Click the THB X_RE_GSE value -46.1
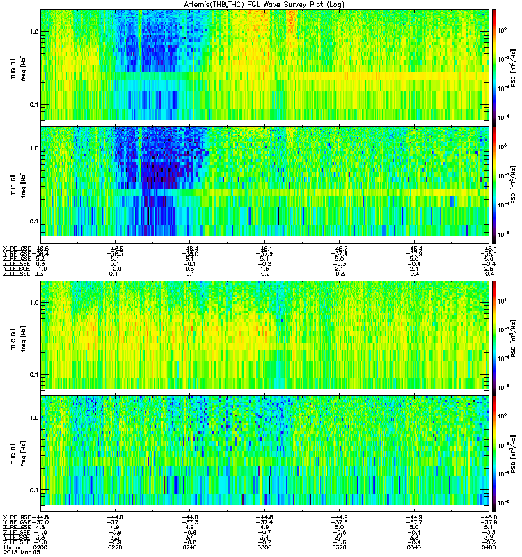Screen dimensions: 522x557 click(x=264, y=249)
